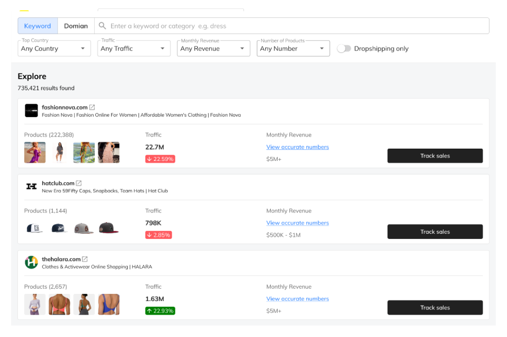Open hatclub white cap thumbnail

click(35, 228)
